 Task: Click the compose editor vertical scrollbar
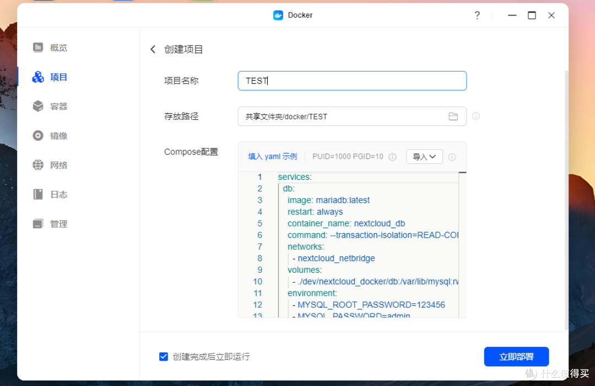(x=462, y=244)
